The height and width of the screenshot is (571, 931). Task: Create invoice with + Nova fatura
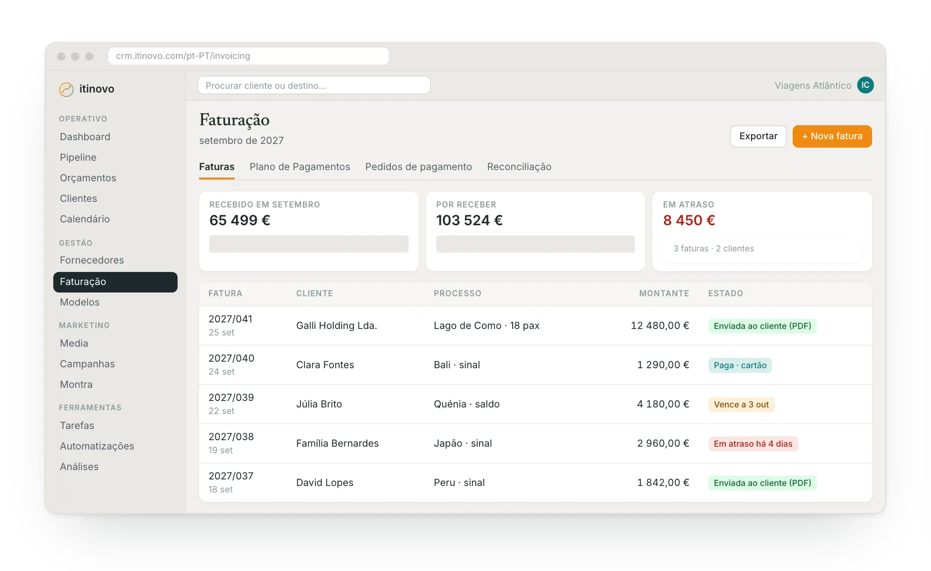pyautogui.click(x=832, y=136)
